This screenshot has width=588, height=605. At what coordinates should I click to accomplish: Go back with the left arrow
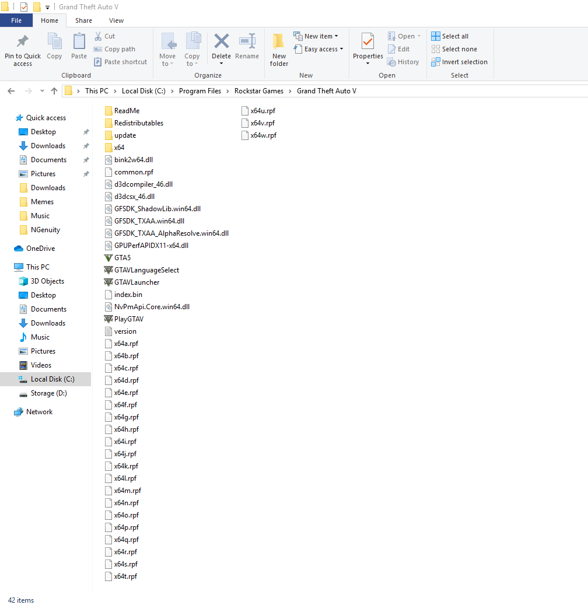[11, 91]
